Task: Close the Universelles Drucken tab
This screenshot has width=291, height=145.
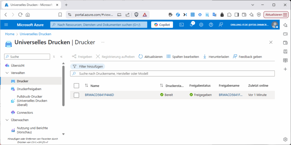Action: [x=57, y=5]
